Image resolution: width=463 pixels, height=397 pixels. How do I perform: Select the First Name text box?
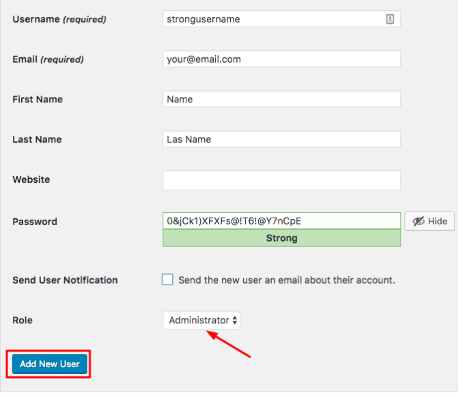coord(281,99)
